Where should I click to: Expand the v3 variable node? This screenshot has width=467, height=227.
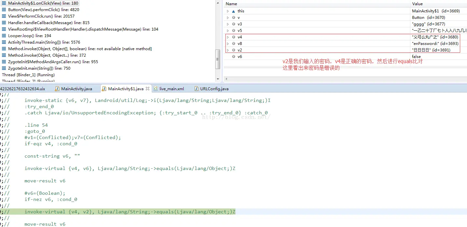point(228,24)
